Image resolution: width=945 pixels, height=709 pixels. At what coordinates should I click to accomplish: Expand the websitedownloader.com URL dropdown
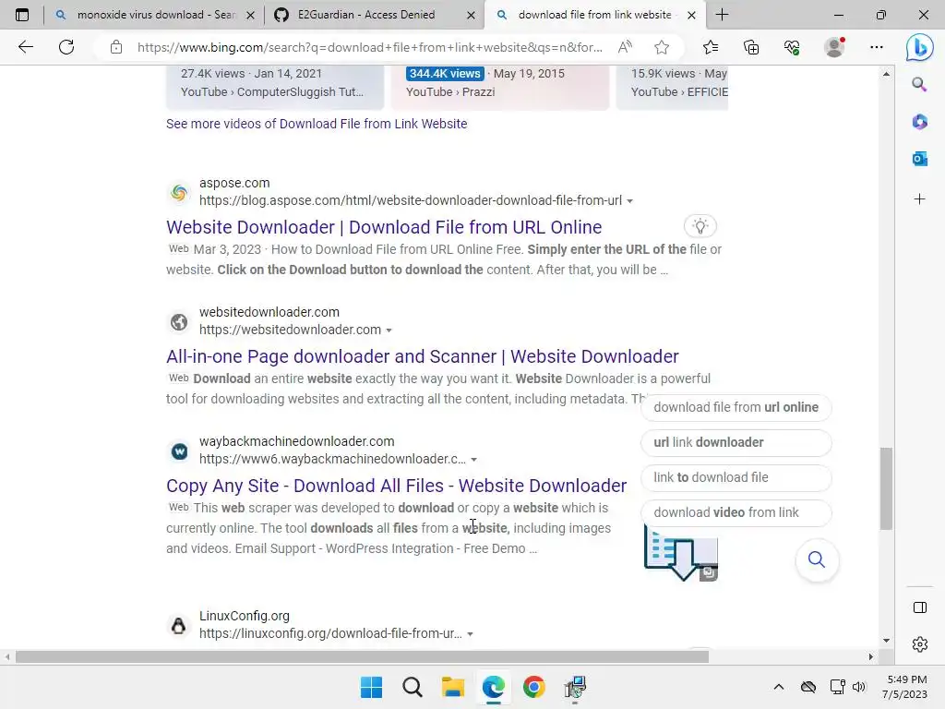tap(389, 330)
